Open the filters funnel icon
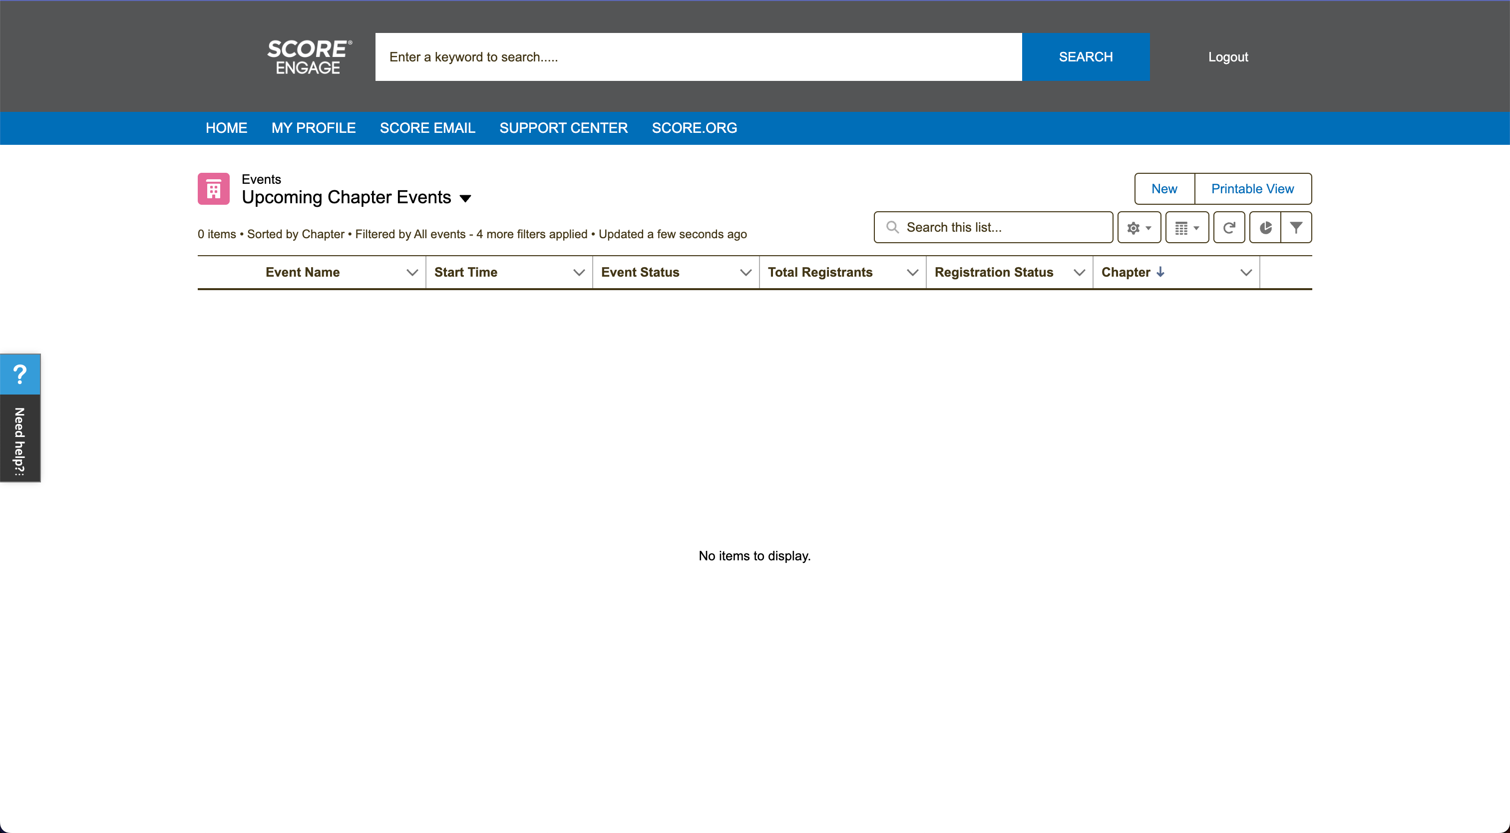Image resolution: width=1510 pixels, height=833 pixels. (x=1296, y=227)
